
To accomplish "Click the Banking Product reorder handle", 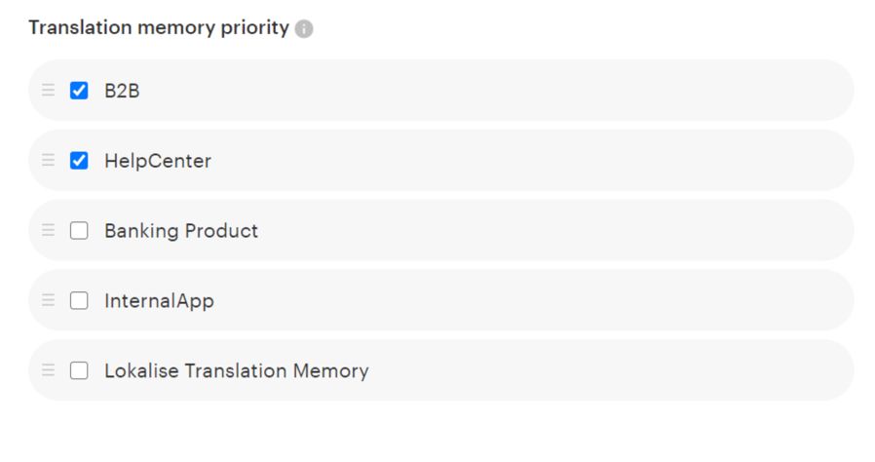I will pyautogui.click(x=48, y=231).
